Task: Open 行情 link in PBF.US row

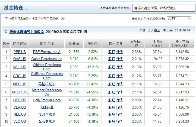Action: 119,52
